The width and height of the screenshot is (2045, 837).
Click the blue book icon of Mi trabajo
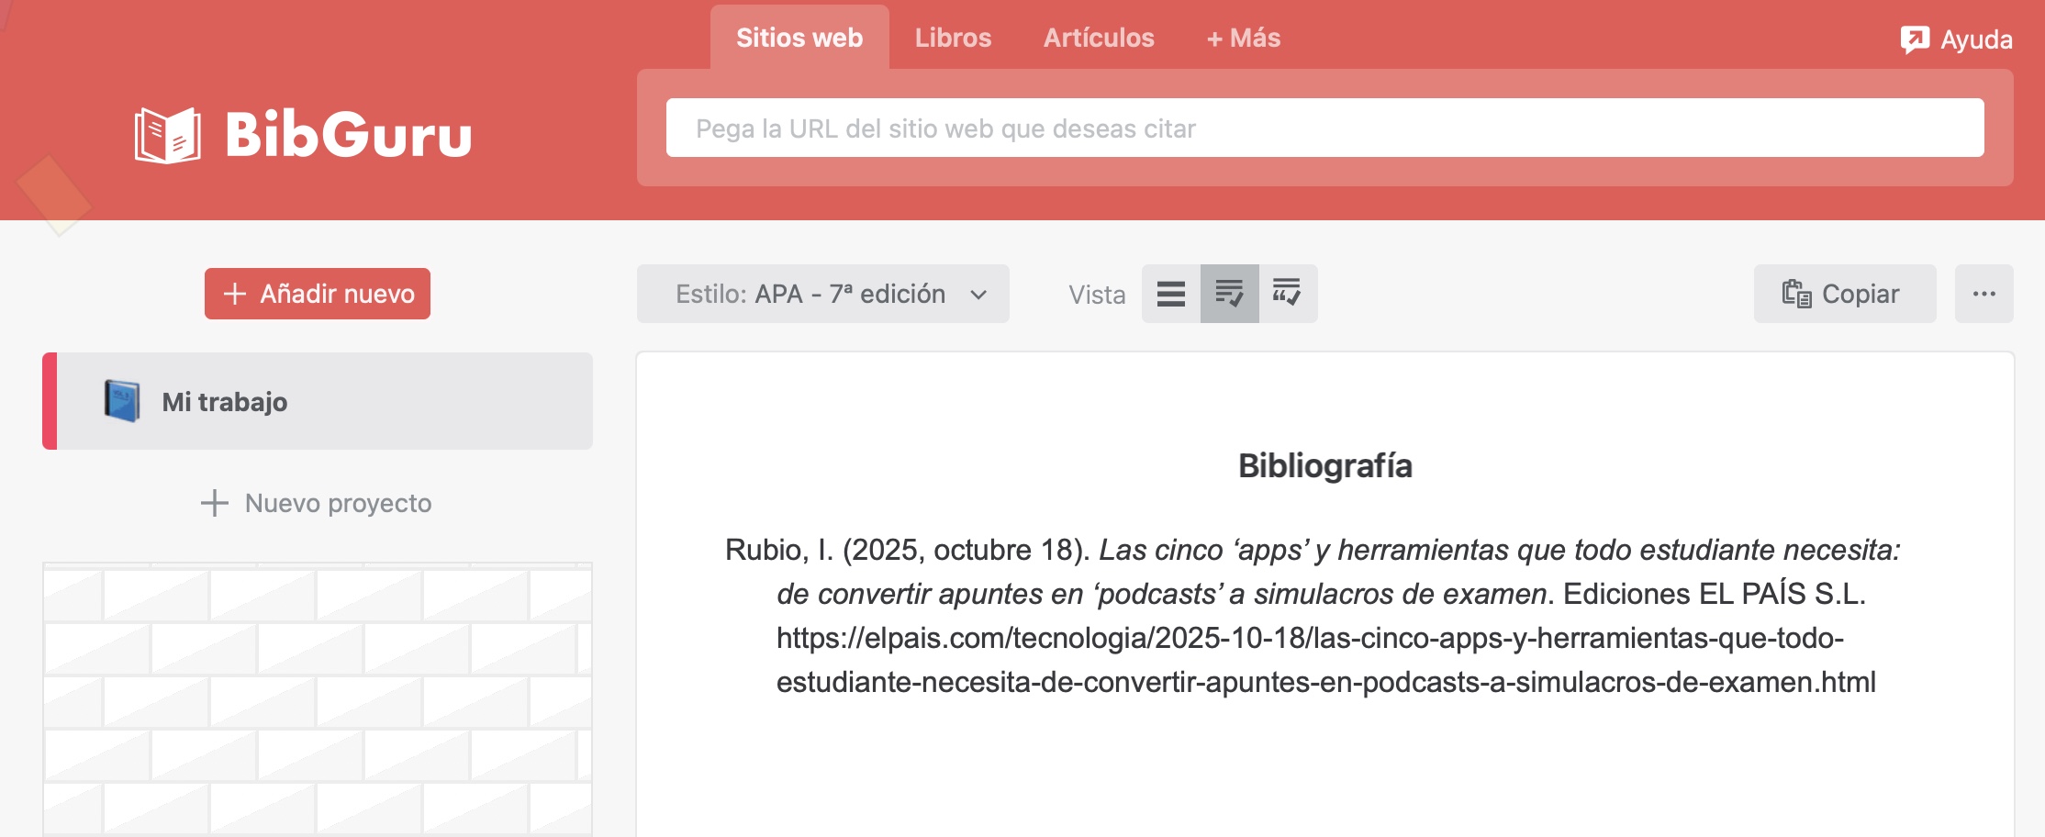click(121, 401)
